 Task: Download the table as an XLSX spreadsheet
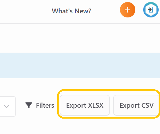[85, 105]
